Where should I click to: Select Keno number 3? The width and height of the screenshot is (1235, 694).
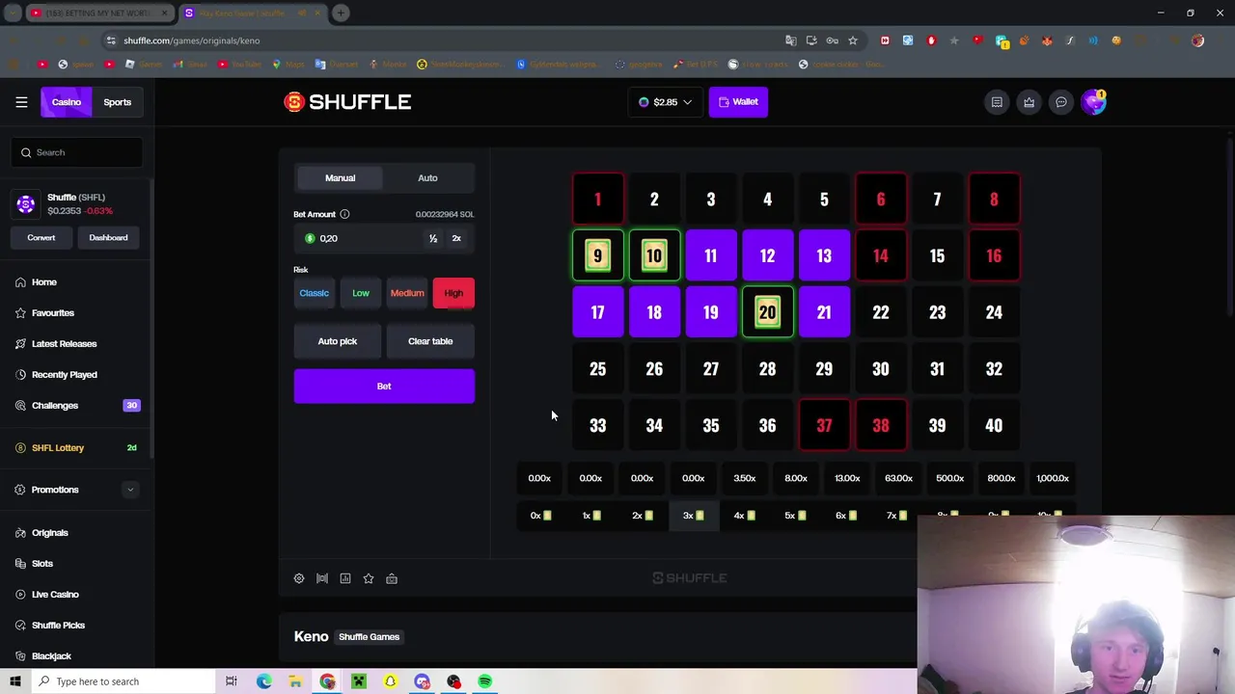click(x=711, y=199)
